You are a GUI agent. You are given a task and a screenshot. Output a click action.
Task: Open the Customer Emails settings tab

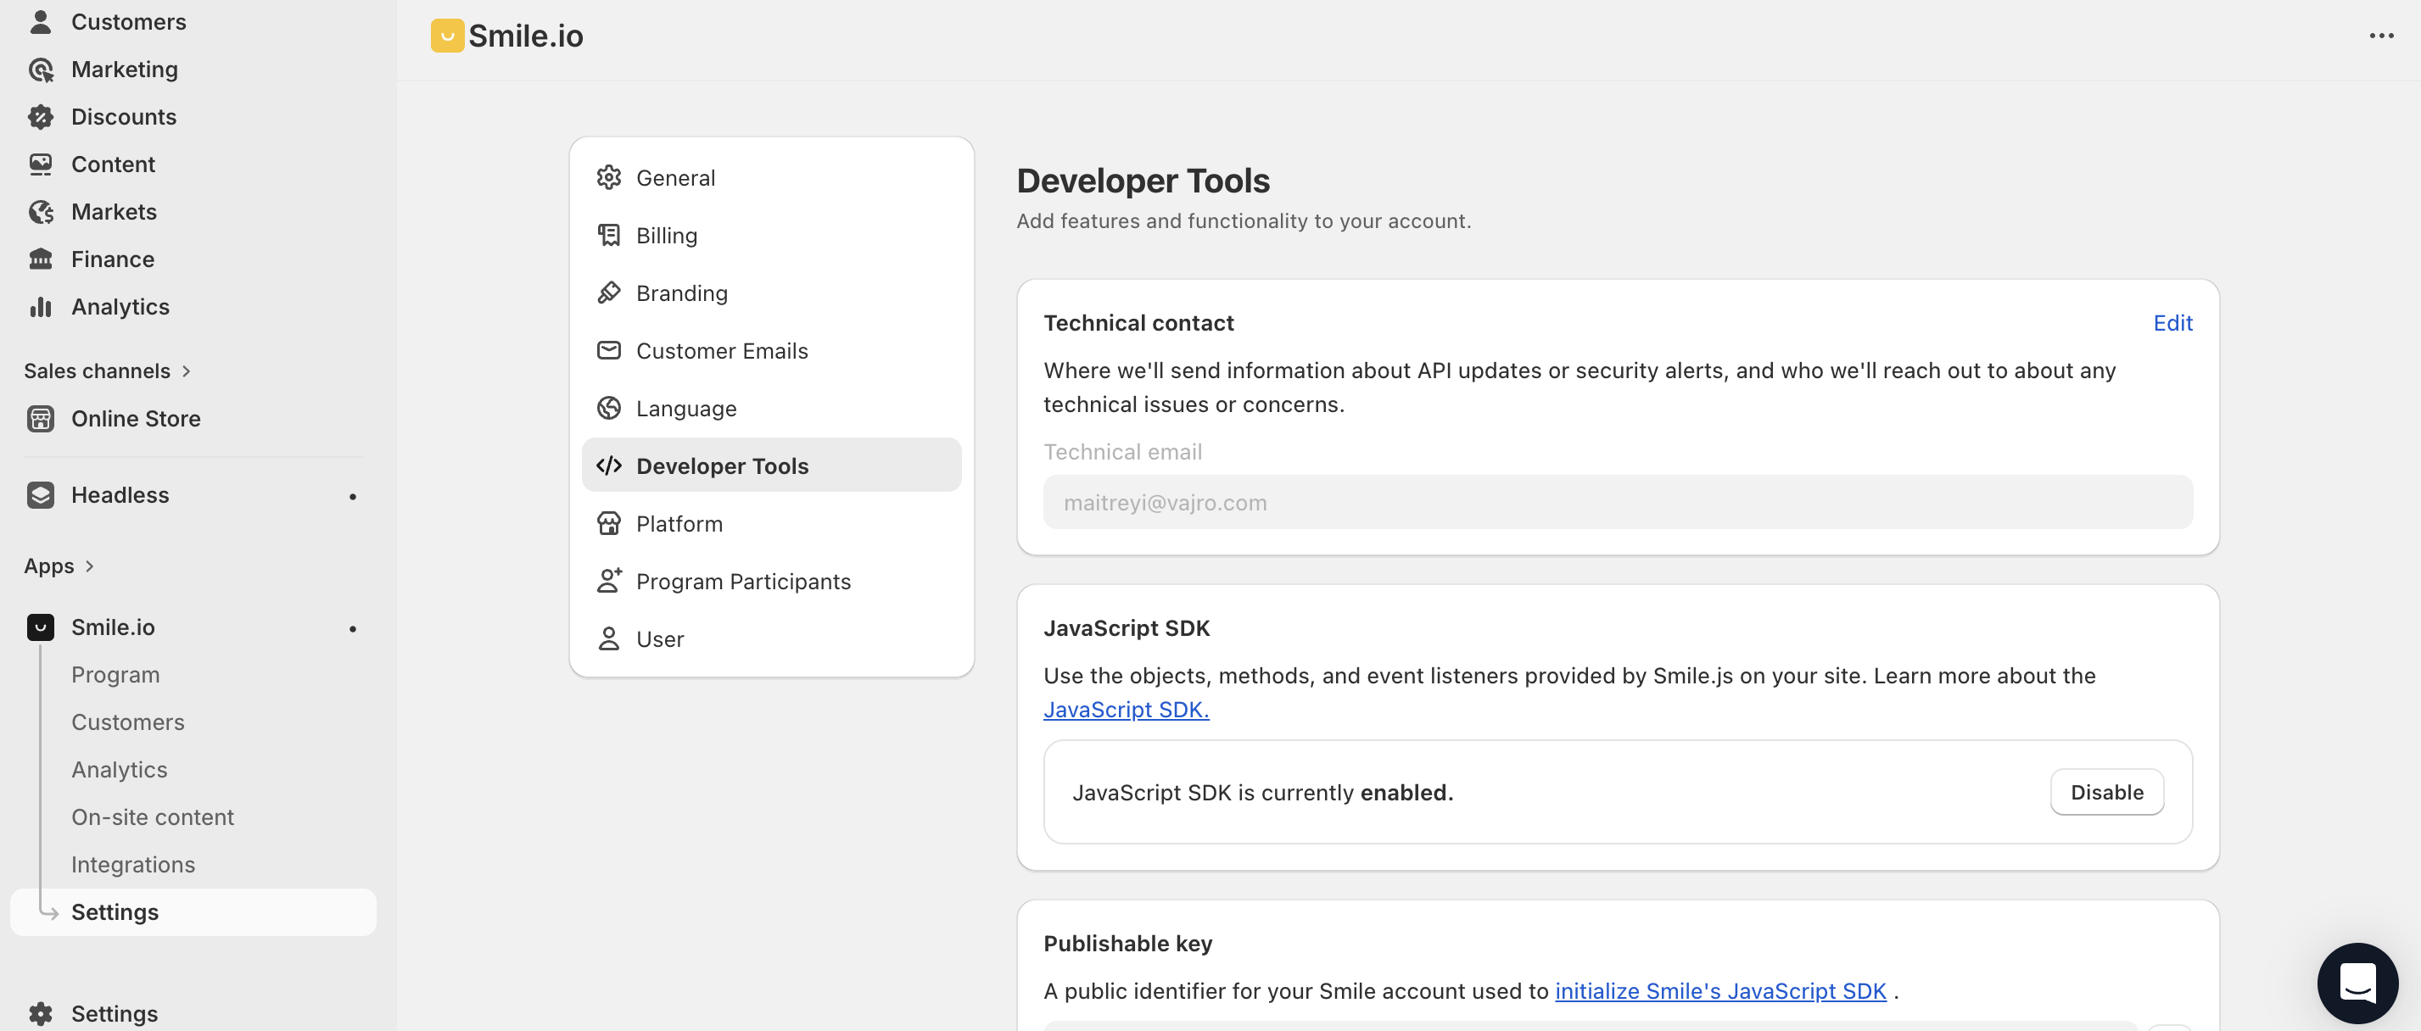tap(721, 350)
